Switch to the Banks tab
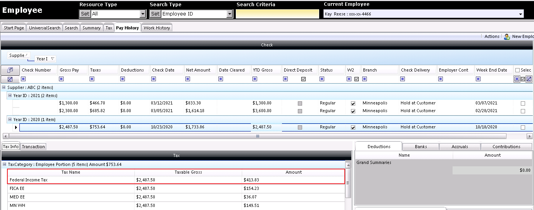 tap(421, 147)
